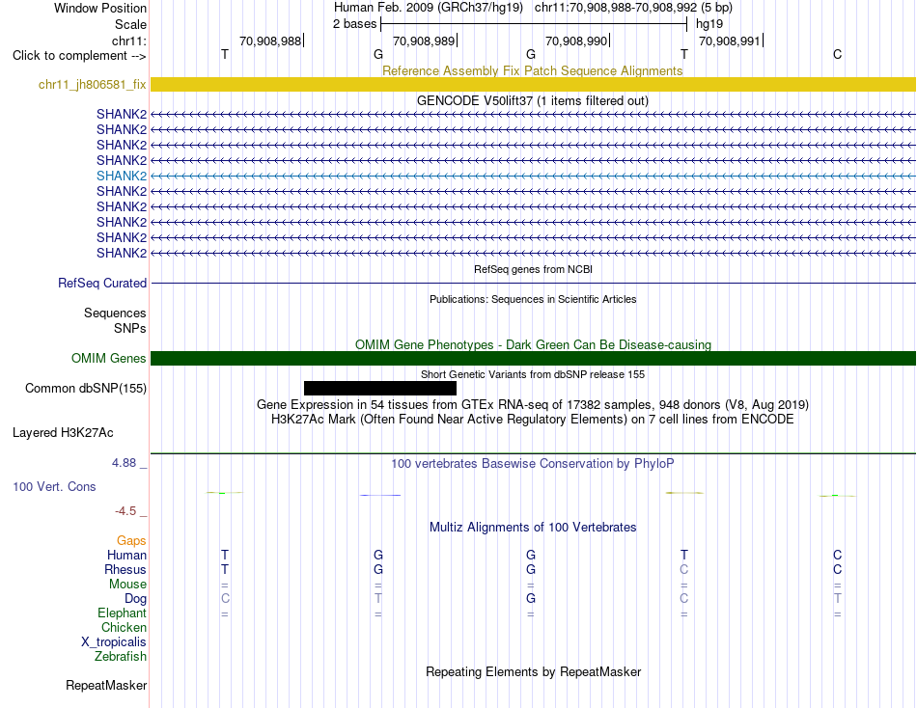Click Human Feb. 2009 (GRCh37/hg19) assembly text

[428, 8]
